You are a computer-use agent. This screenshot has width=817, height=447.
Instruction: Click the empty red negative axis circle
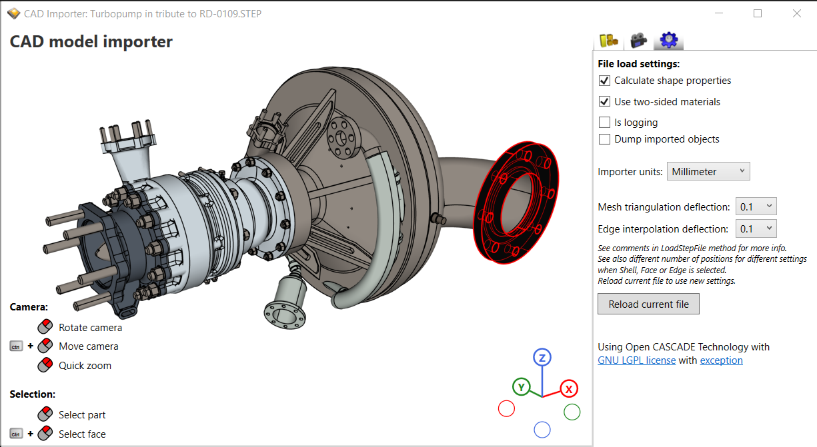pos(507,408)
